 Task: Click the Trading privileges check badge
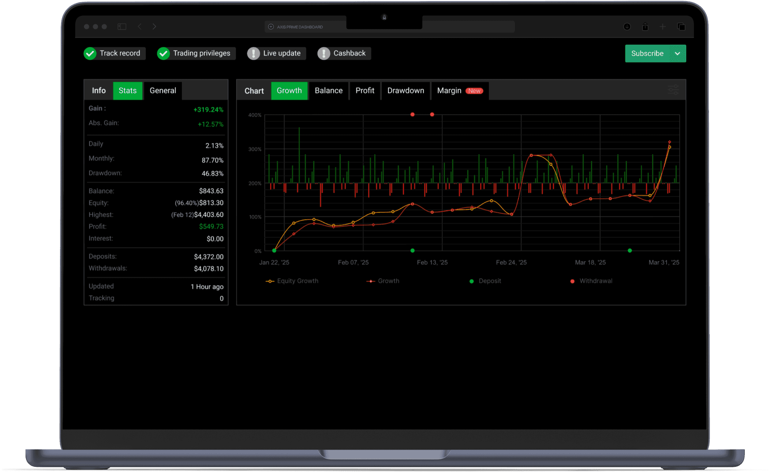click(x=196, y=53)
